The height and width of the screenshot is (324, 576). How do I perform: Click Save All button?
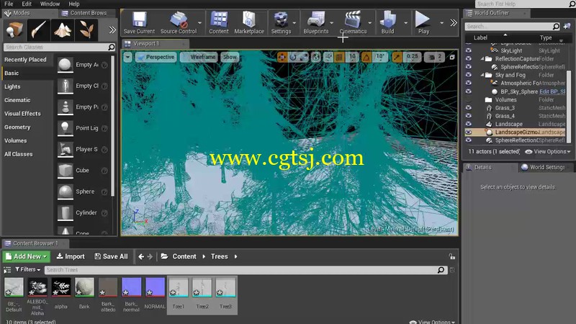click(x=111, y=256)
